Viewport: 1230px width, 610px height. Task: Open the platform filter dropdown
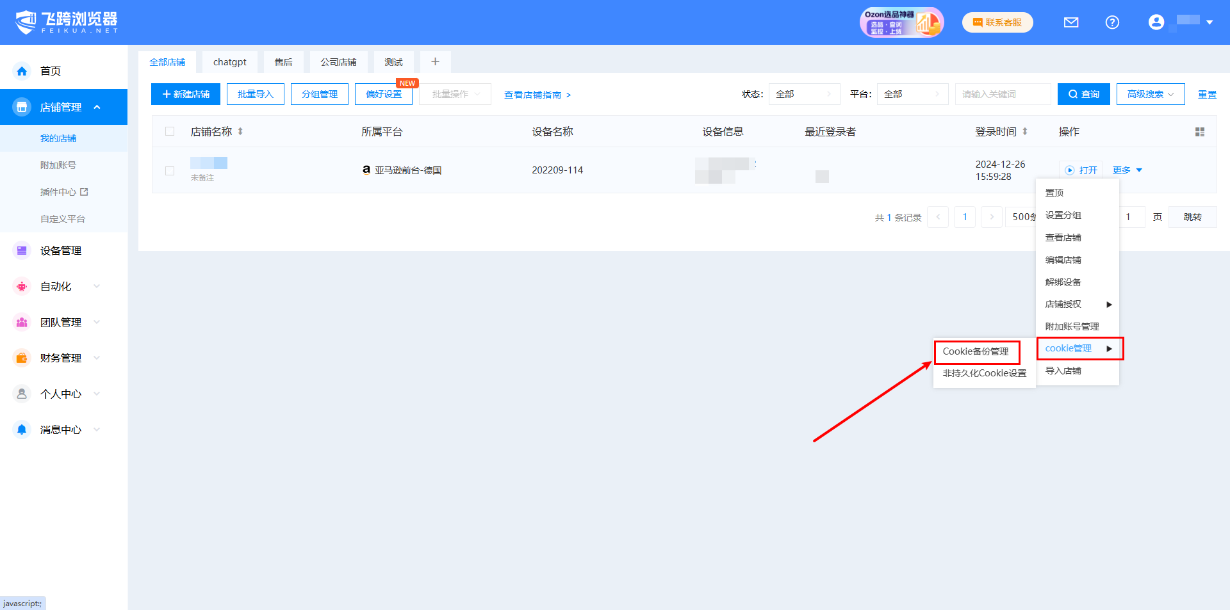tap(912, 95)
